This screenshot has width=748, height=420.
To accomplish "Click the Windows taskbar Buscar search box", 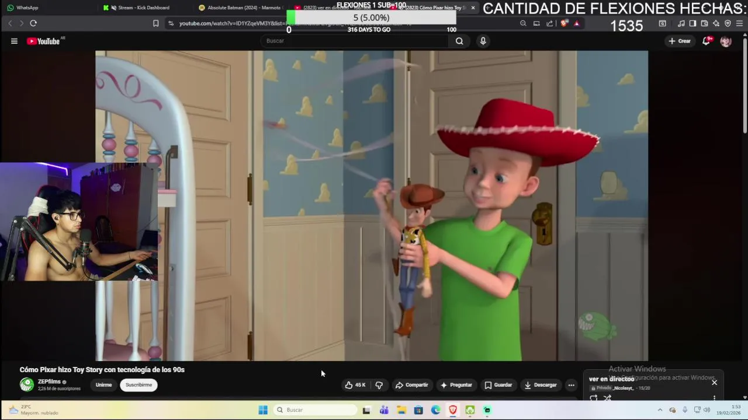I will 315,410.
